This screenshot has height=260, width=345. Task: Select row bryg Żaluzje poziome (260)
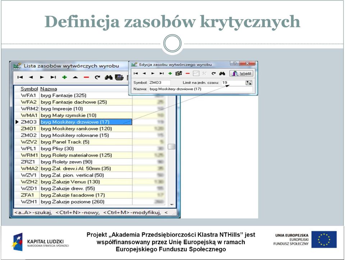coord(89,201)
